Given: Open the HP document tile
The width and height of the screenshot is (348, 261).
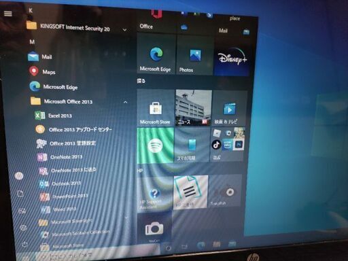Looking at the screenshot, I should pos(191,192).
